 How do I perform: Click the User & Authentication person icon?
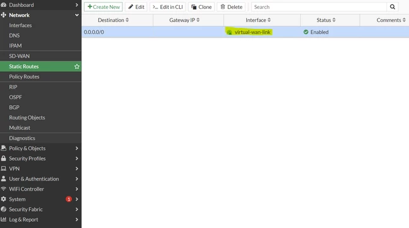[x=3, y=179]
